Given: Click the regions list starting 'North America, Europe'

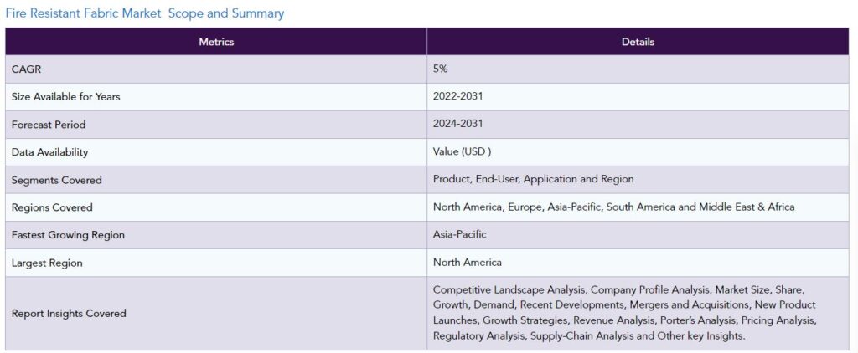Looking at the screenshot, I should (614, 207).
